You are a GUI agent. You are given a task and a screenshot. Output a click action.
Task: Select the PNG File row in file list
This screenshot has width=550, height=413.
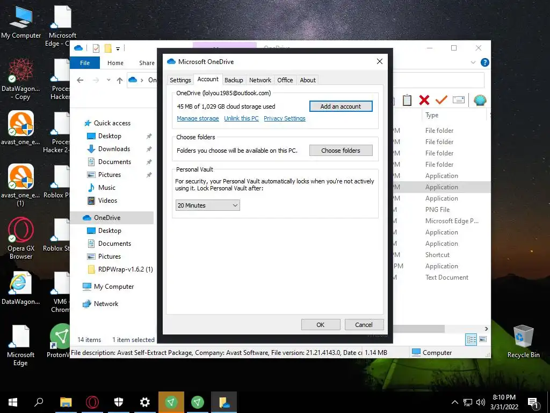point(437,210)
